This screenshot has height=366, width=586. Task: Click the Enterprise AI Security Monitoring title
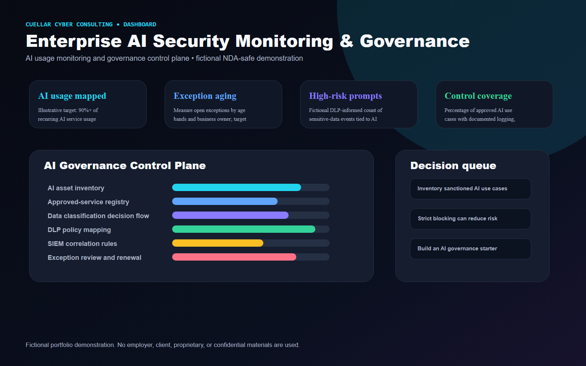pos(248,41)
